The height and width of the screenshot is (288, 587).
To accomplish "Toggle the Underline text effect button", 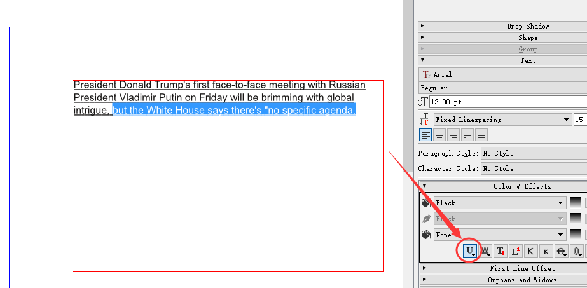I will [471, 252].
